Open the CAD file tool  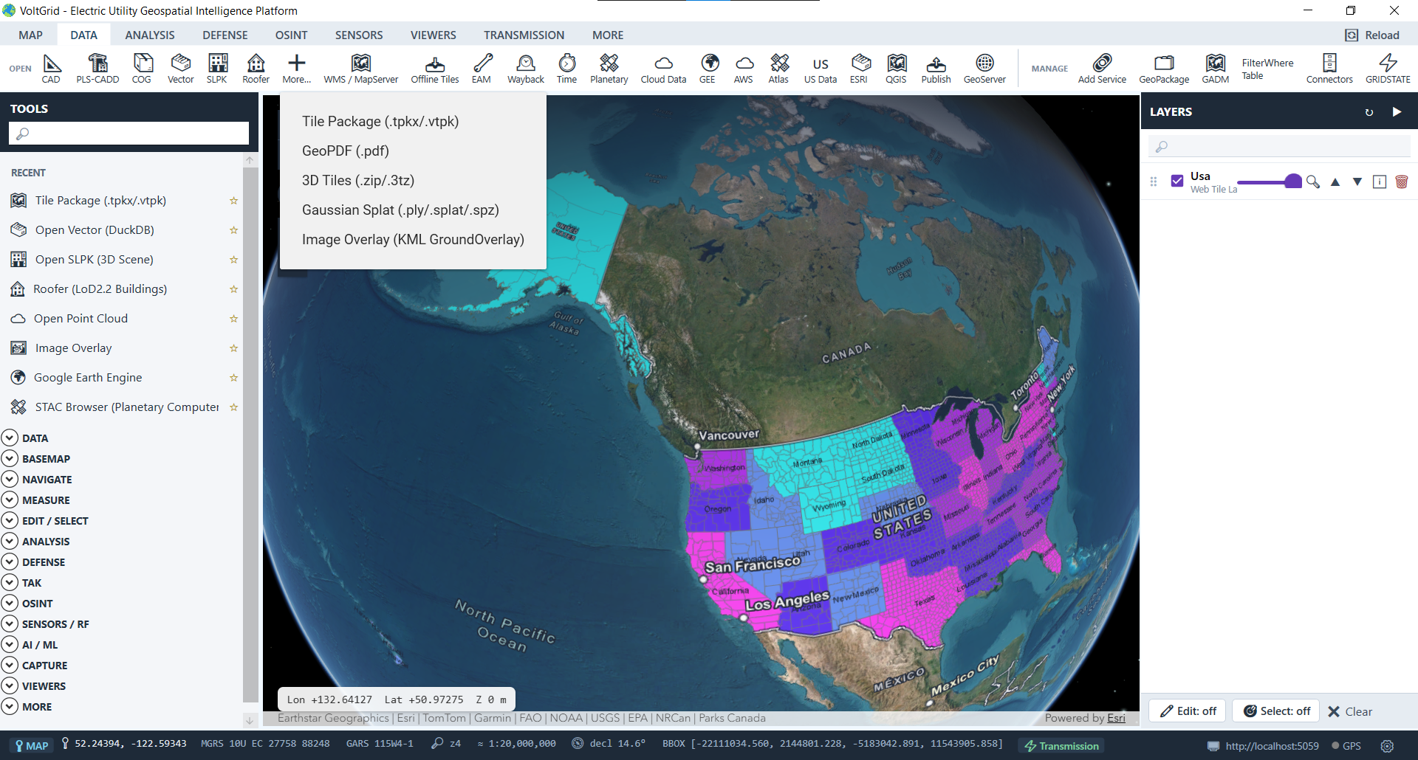(x=51, y=69)
